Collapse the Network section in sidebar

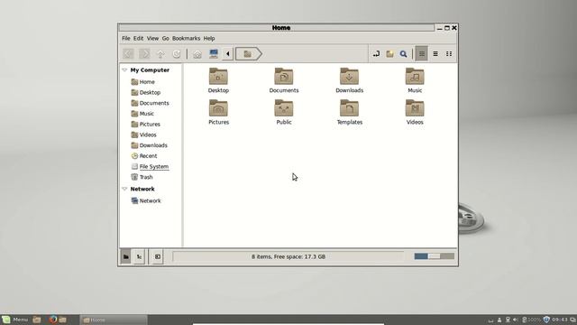pos(124,189)
